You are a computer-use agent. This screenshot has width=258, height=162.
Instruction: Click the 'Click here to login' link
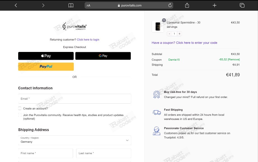click(88, 40)
